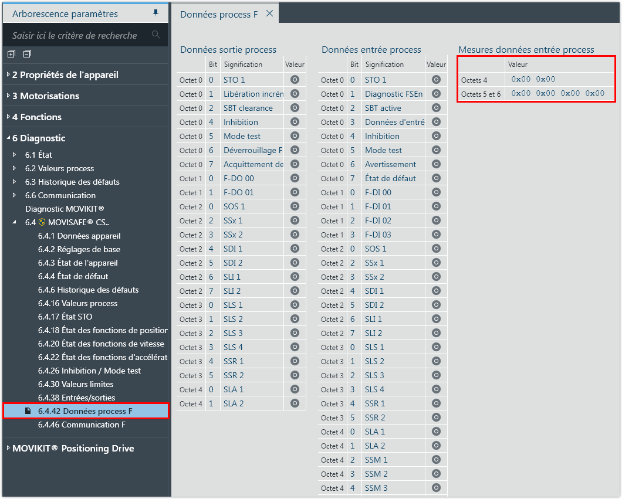Click the Avertissement input signal label
This screenshot has height=499, width=622.
(x=390, y=164)
